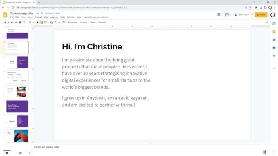Select the full purple award slide thumbnail
The image size is (278, 156).
[17, 107]
